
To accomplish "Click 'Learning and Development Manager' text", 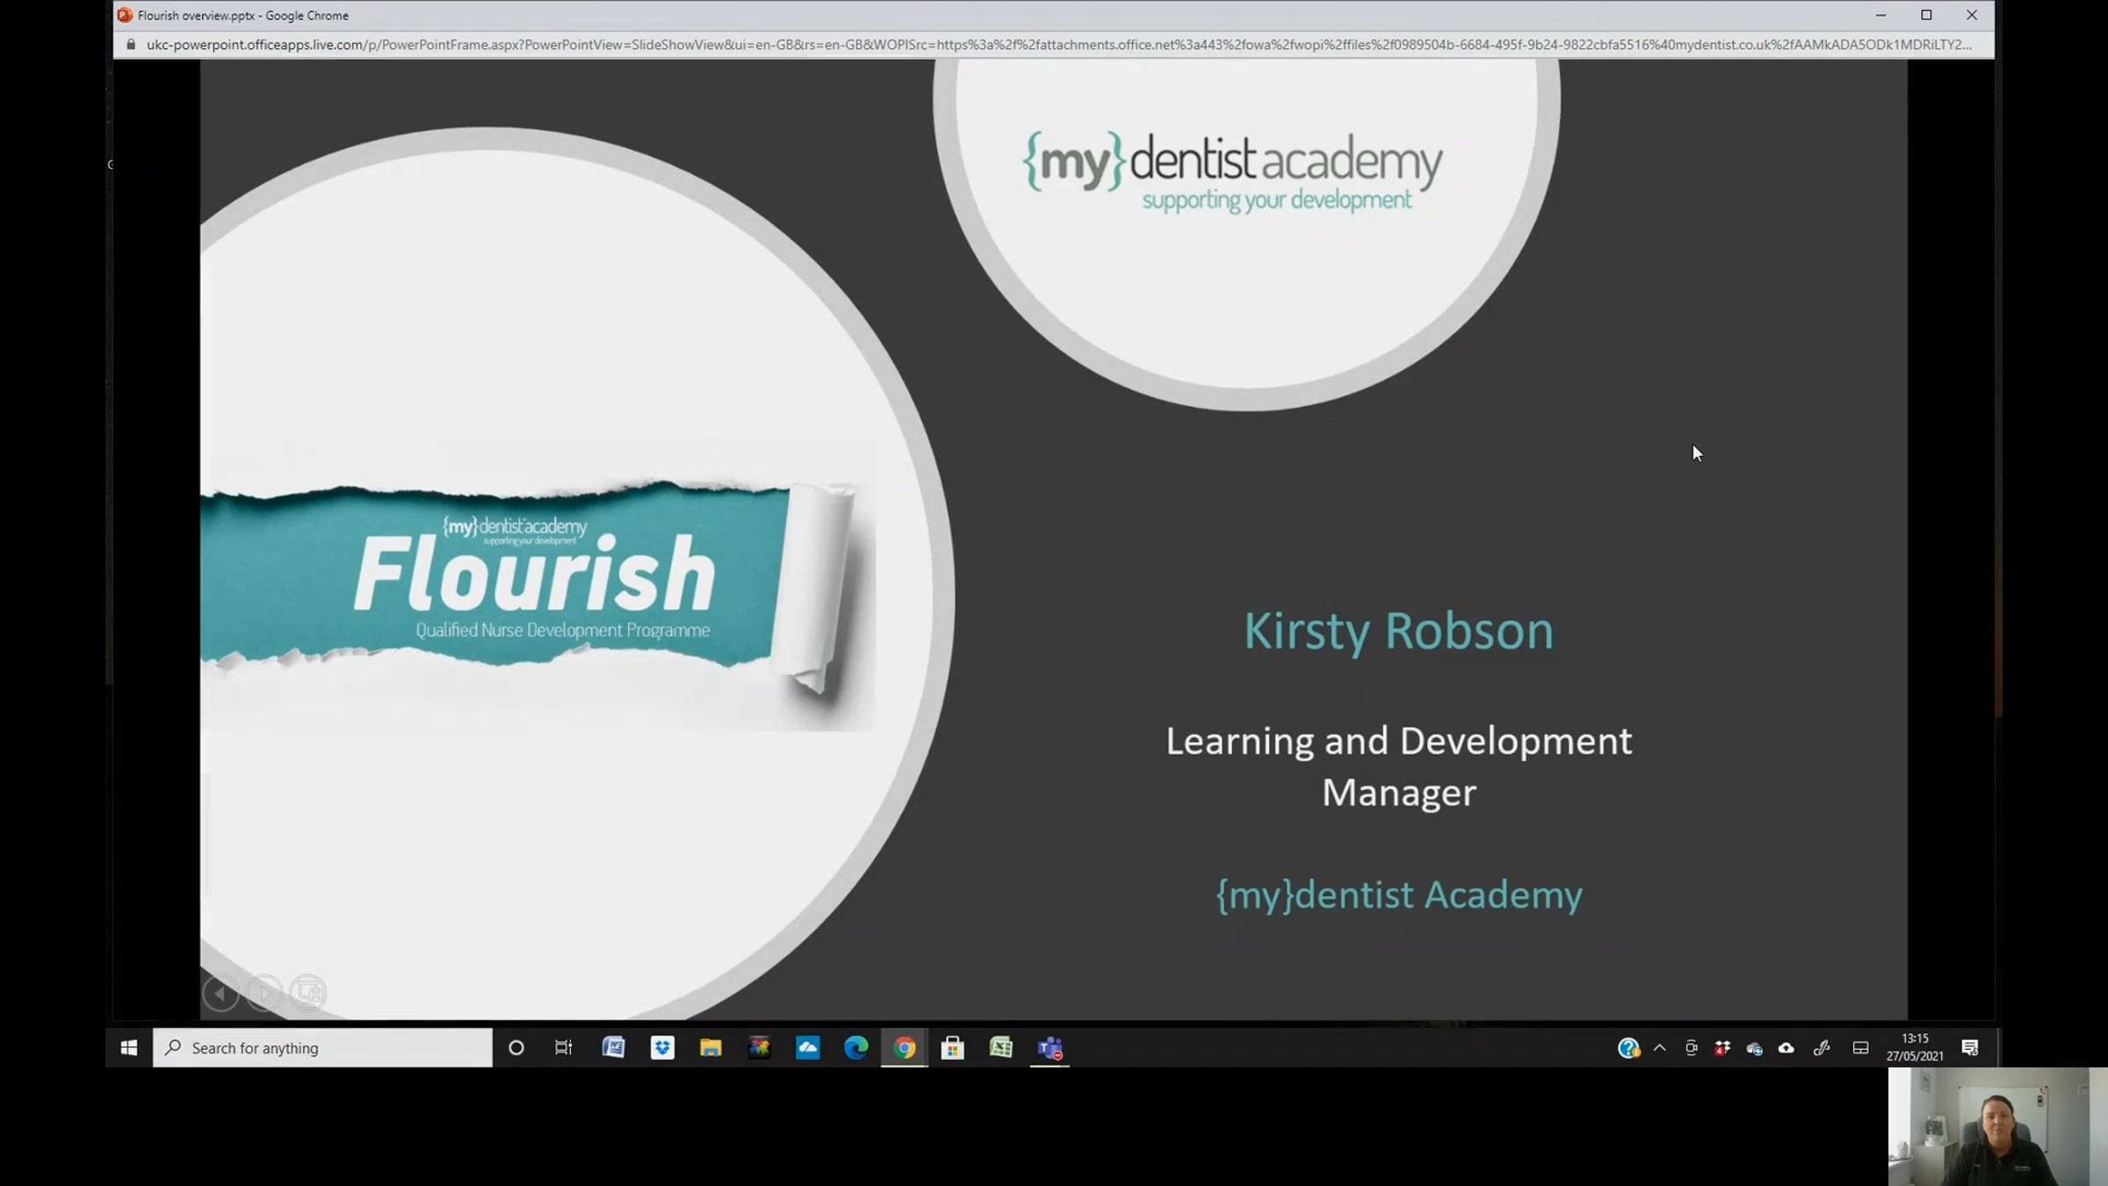I will (x=1399, y=766).
